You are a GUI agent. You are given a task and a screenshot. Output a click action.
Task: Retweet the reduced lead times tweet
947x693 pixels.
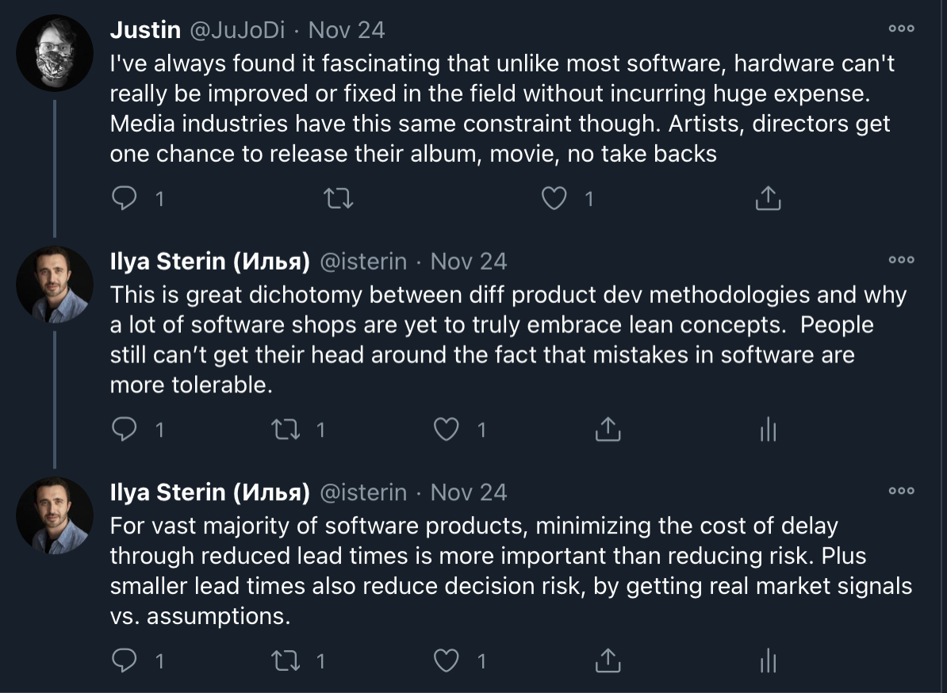[286, 660]
